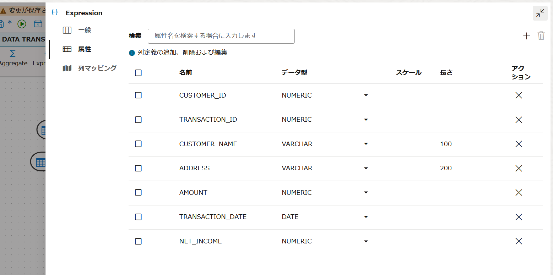Click the attribute name search field
Screen dimensions: 553x275
(221, 36)
